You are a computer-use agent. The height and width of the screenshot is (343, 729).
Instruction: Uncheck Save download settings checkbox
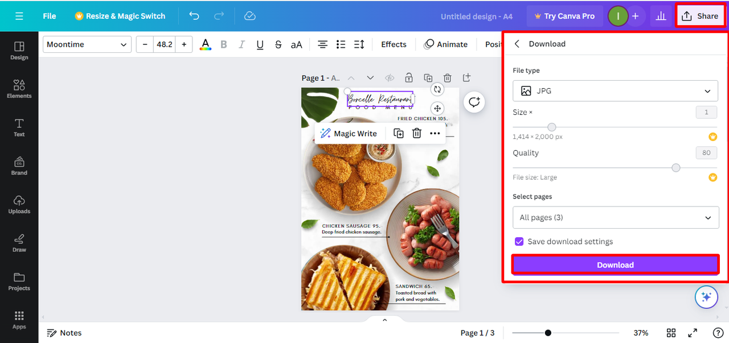click(519, 242)
